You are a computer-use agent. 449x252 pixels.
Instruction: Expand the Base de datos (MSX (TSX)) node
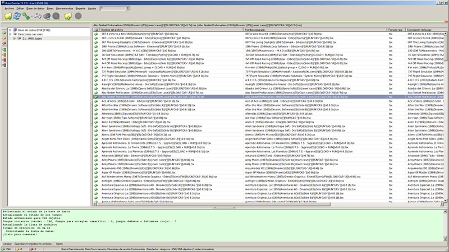tap(10, 30)
